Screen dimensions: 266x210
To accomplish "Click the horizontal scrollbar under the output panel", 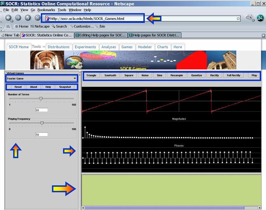I will [x=165, y=208].
